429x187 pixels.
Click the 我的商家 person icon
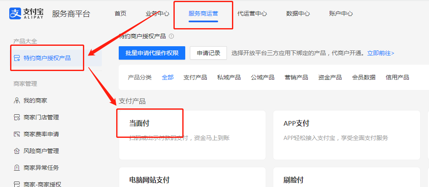pos(17,100)
